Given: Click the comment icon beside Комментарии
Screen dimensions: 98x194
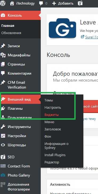Looking at the screenshot, I should point(3,73).
